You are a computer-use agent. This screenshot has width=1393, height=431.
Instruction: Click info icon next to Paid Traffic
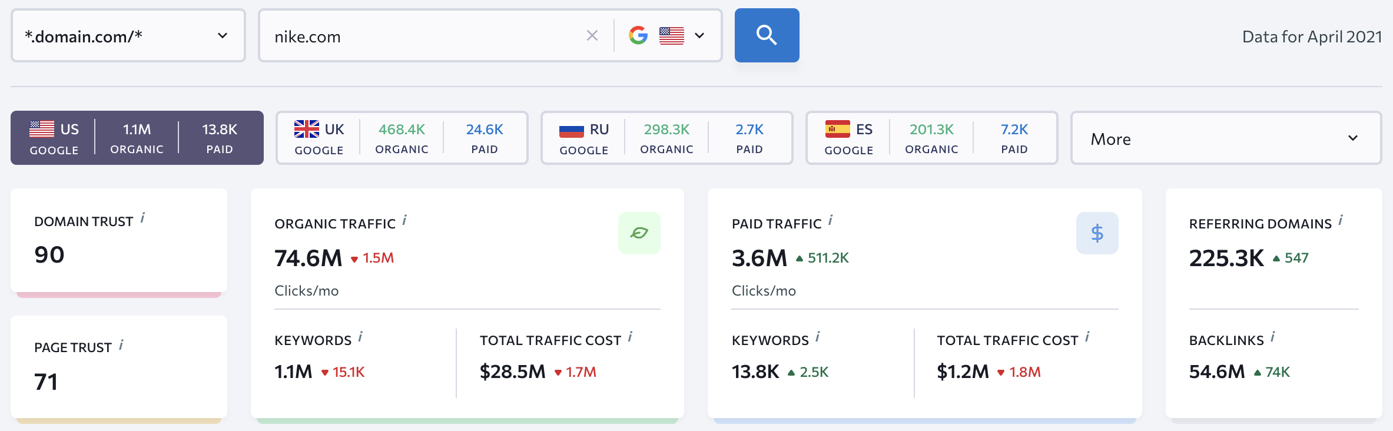pos(831,221)
